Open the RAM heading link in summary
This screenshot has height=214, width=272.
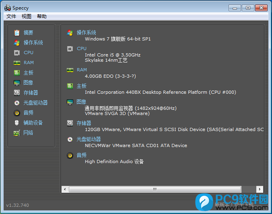click(82, 70)
